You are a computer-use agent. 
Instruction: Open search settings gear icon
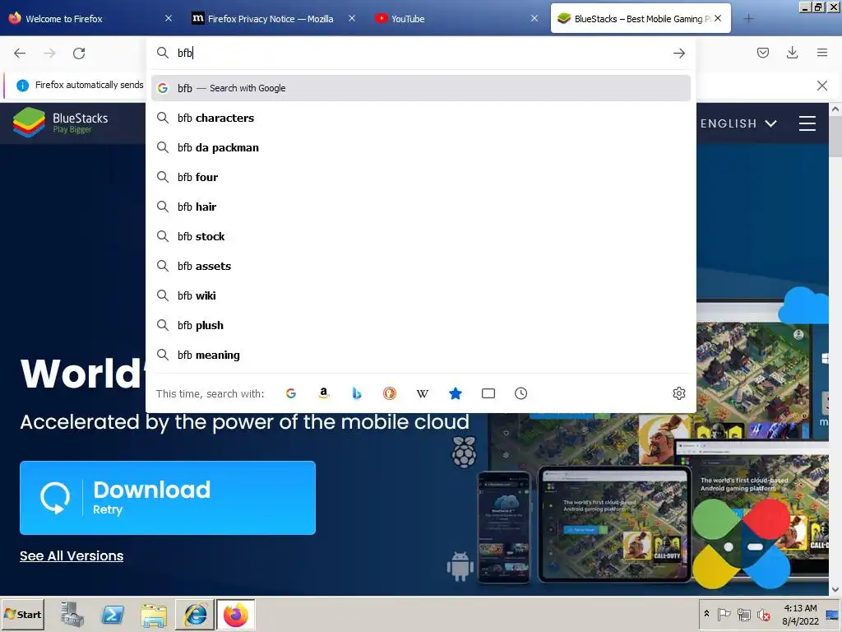(678, 393)
